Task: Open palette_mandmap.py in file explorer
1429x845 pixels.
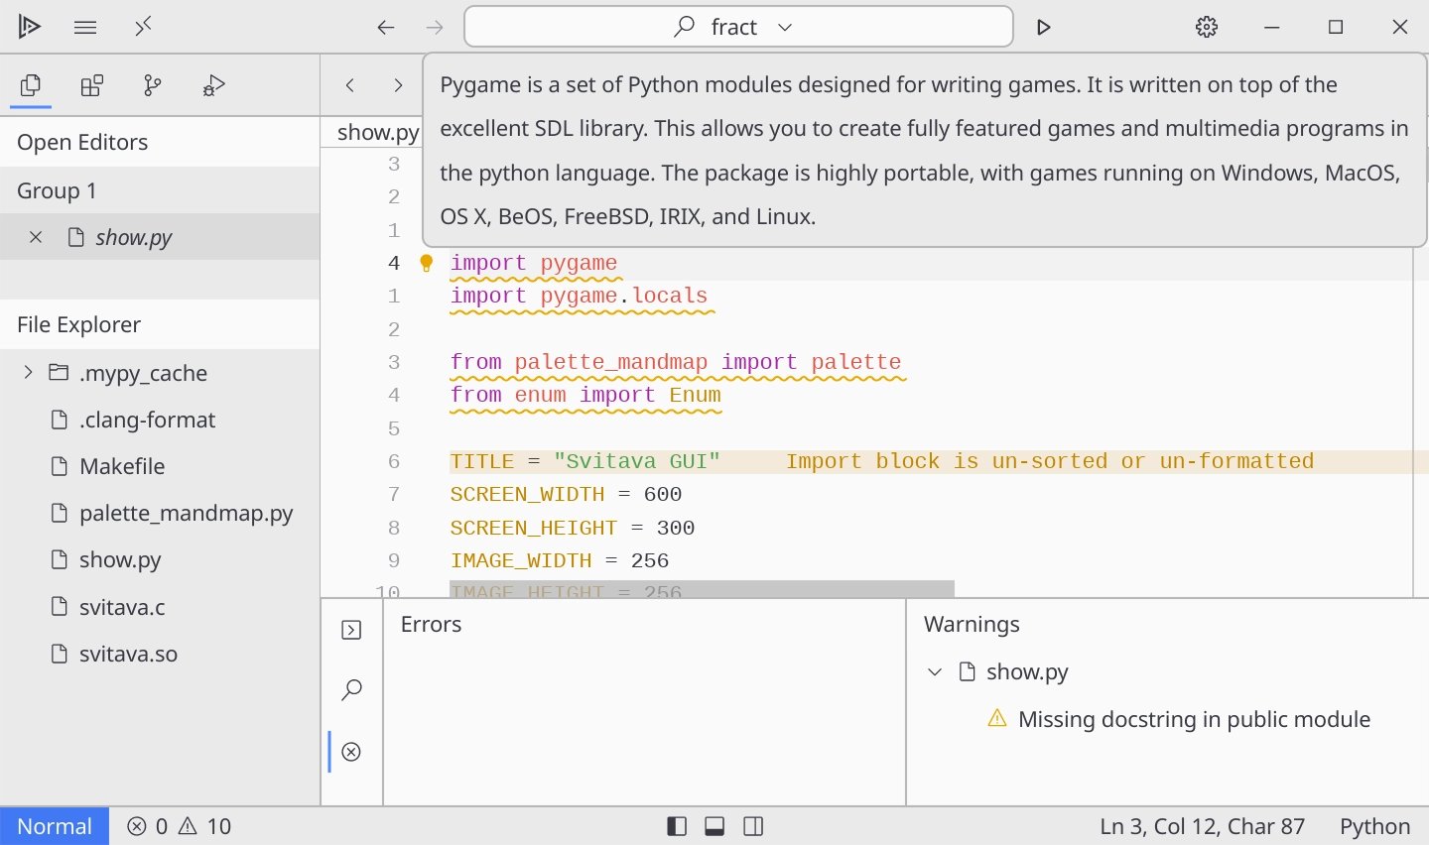Action: (x=186, y=514)
